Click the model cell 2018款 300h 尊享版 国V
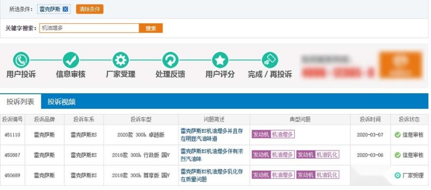 (141, 175)
